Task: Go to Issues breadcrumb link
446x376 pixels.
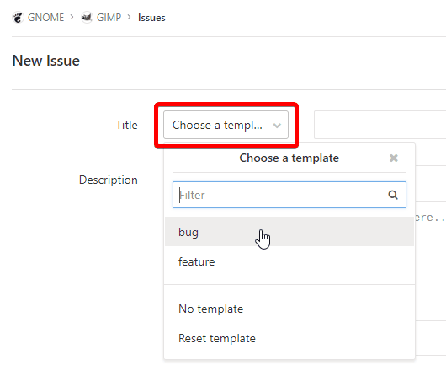Action: (151, 18)
